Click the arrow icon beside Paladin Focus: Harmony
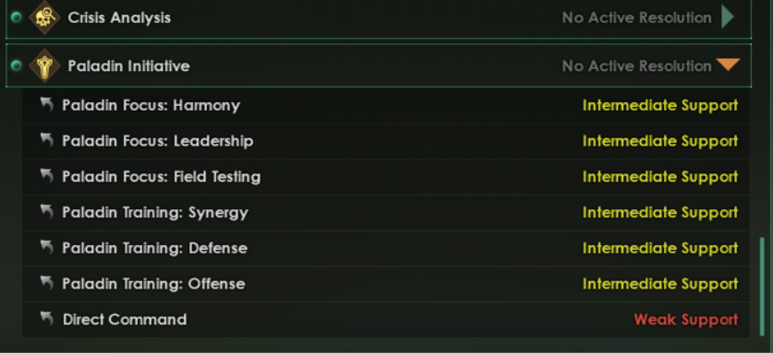Image resolution: width=773 pixels, height=353 pixels. pos(47,104)
